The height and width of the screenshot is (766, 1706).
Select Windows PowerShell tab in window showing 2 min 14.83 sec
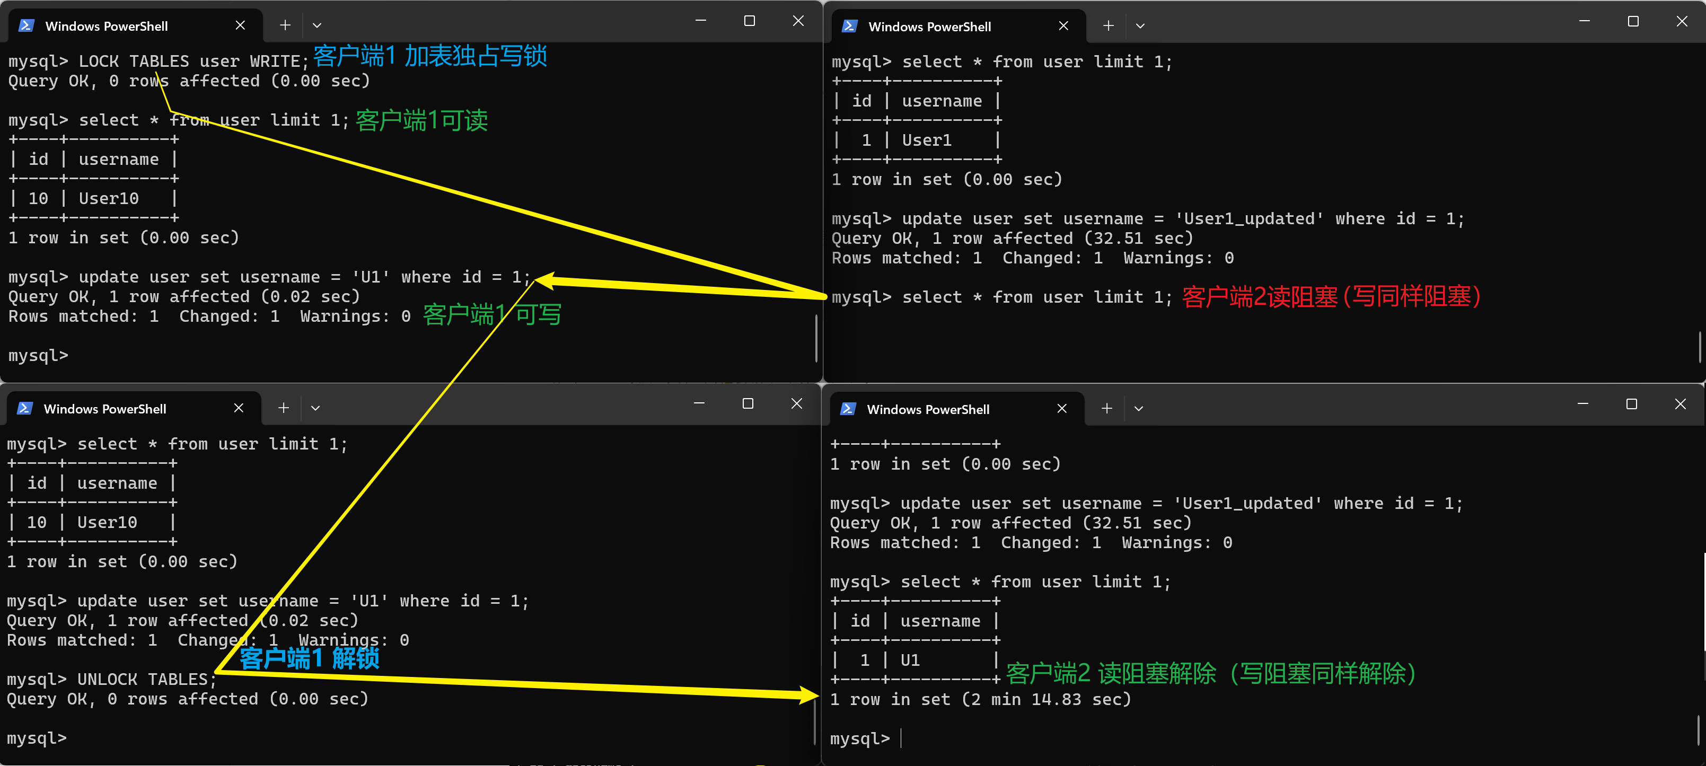point(957,409)
